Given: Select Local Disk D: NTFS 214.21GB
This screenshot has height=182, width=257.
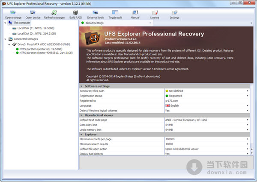Looking at the screenshot, I should point(34,33).
